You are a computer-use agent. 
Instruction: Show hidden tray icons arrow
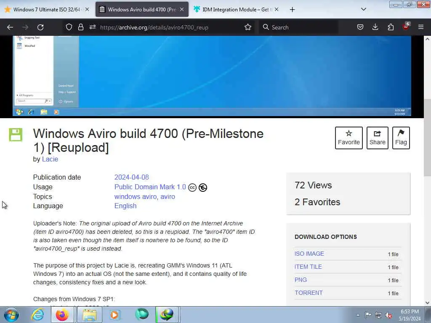[x=358, y=315]
